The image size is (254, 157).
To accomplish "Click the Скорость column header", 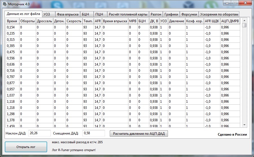I will (74, 21).
